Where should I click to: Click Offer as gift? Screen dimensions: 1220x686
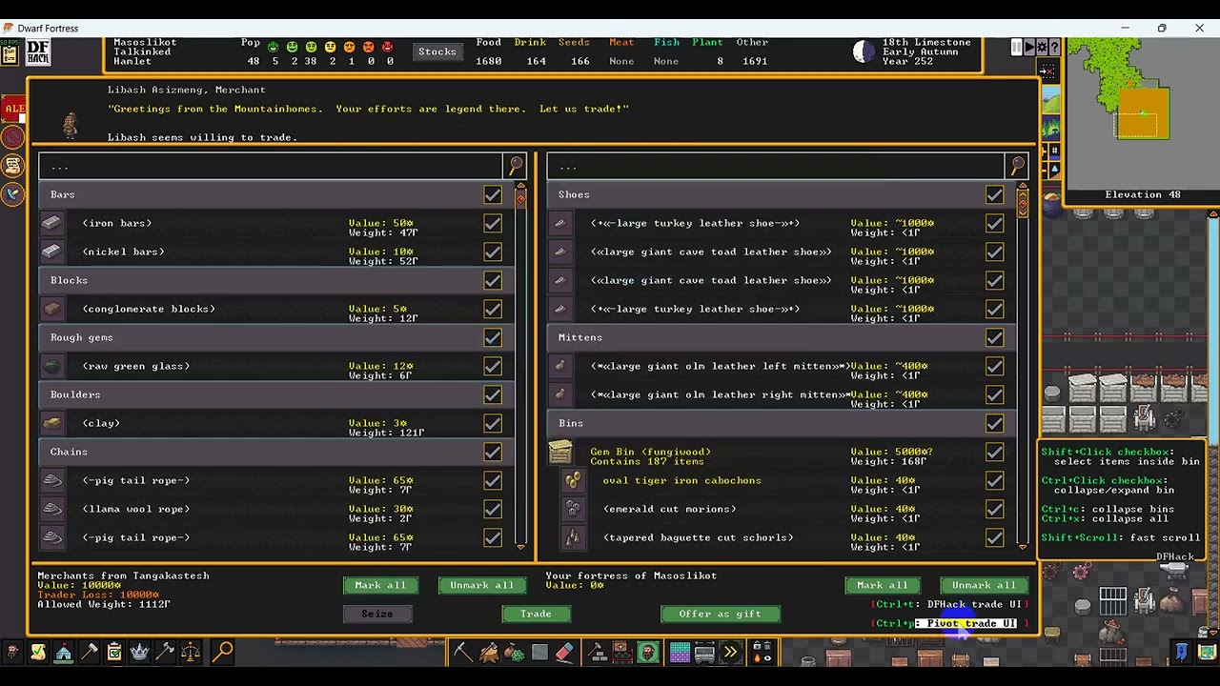[x=721, y=614]
